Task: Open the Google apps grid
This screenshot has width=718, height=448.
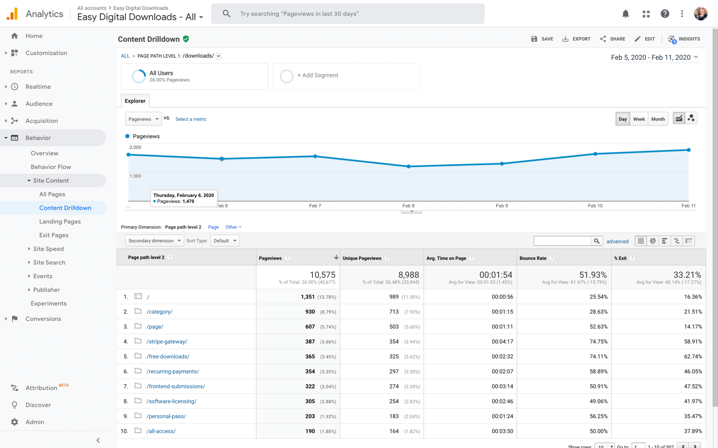Action: point(646,14)
